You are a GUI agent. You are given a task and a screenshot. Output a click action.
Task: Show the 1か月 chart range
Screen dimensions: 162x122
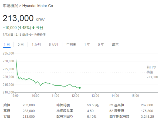pyautogui.click(x=36, y=45)
